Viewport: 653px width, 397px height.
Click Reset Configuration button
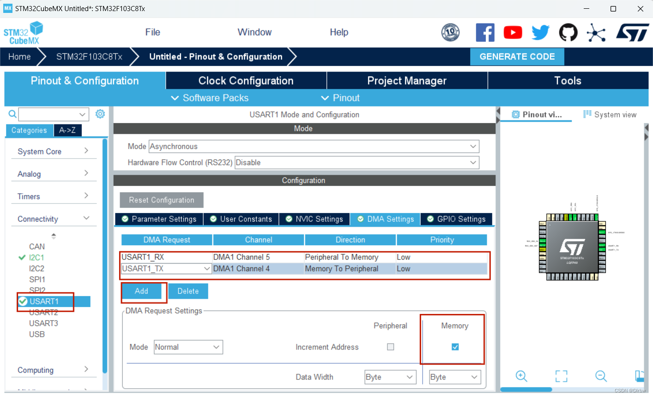pos(162,200)
